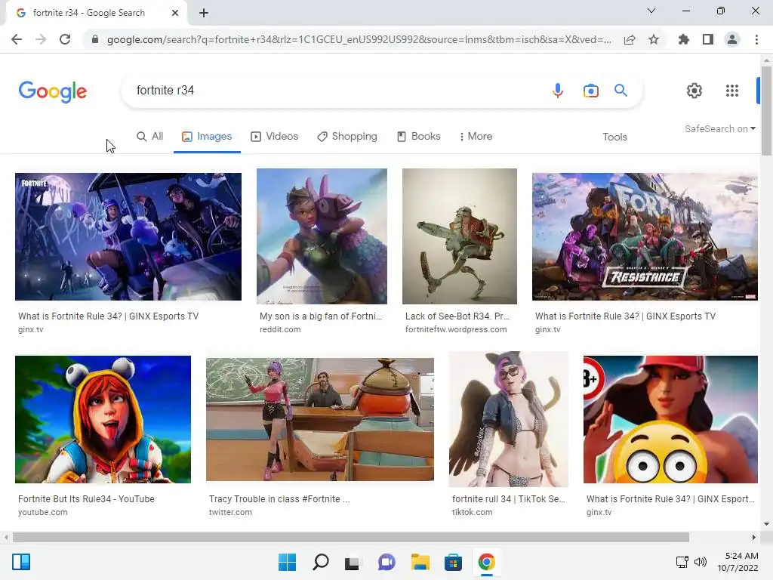Open Chrome's three-dot menu
Image resolution: width=773 pixels, height=580 pixels.
756,39
